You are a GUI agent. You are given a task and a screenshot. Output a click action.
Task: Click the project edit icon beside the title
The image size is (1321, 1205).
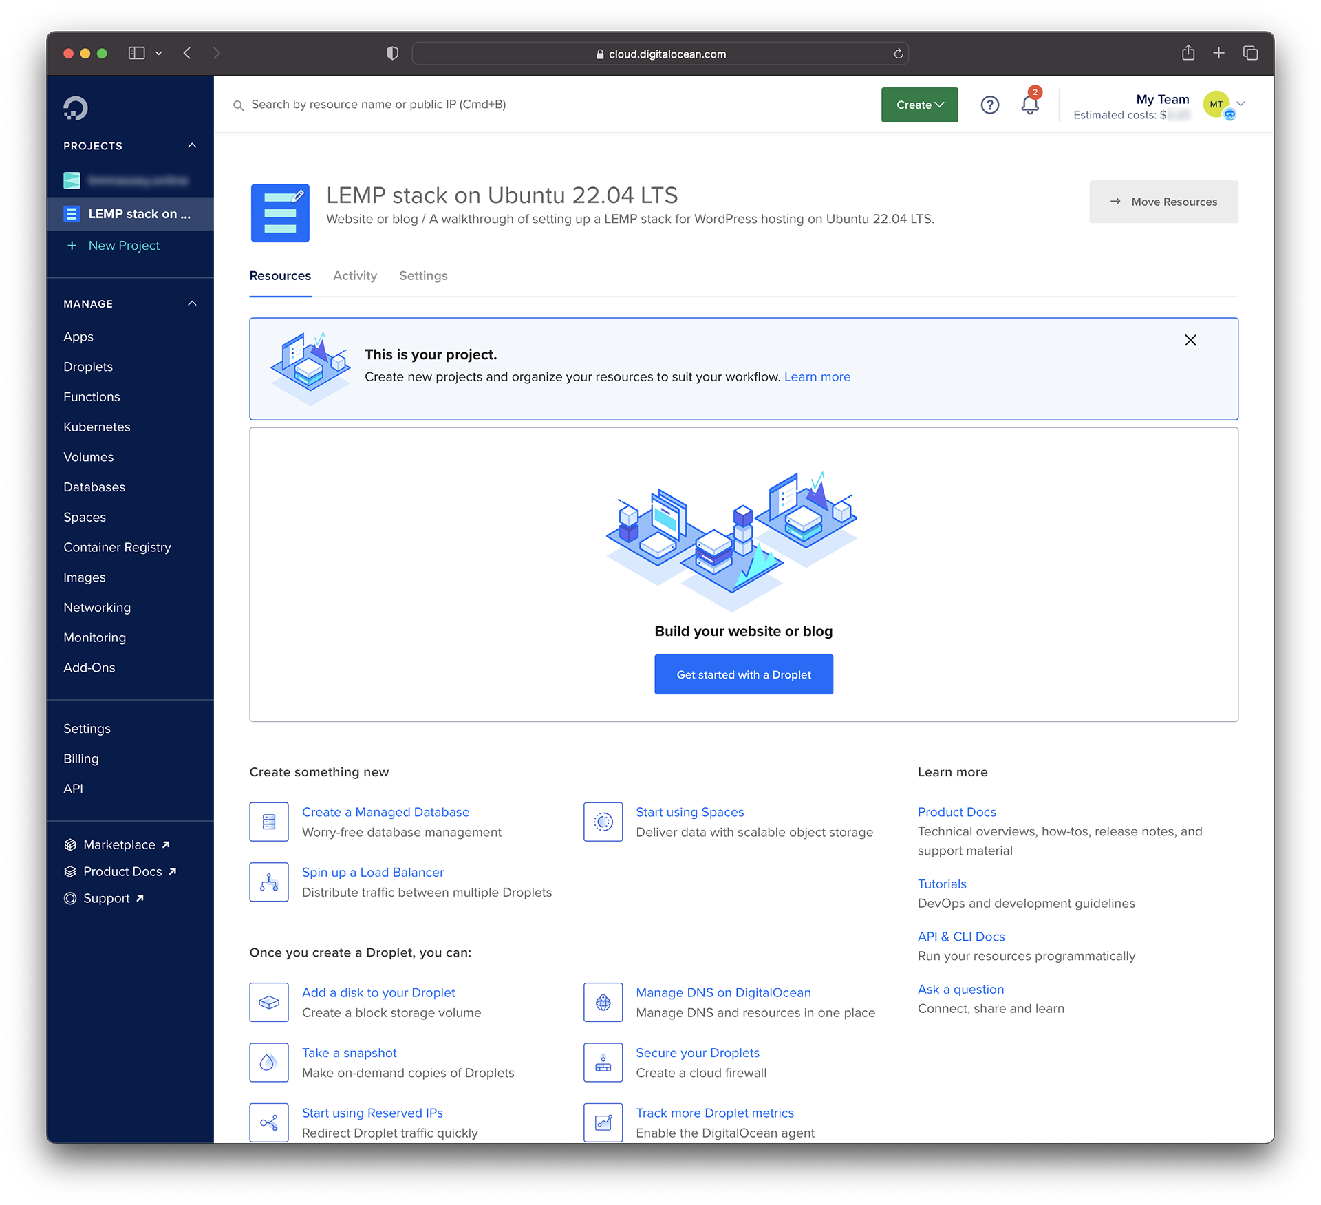pyautogui.click(x=298, y=196)
